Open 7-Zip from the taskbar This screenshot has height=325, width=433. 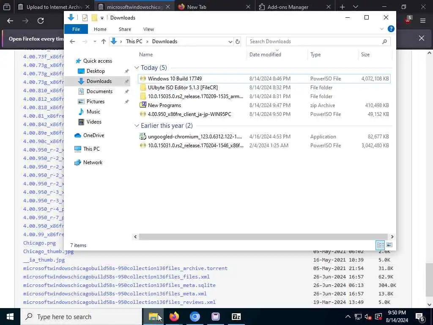236,317
